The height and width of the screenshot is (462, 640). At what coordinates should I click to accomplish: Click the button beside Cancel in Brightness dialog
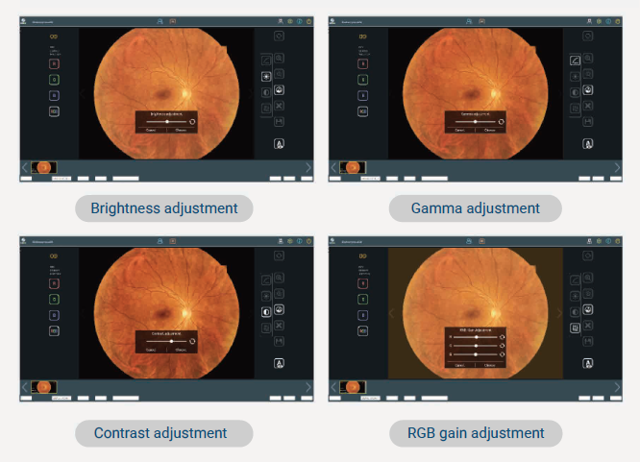[182, 131]
